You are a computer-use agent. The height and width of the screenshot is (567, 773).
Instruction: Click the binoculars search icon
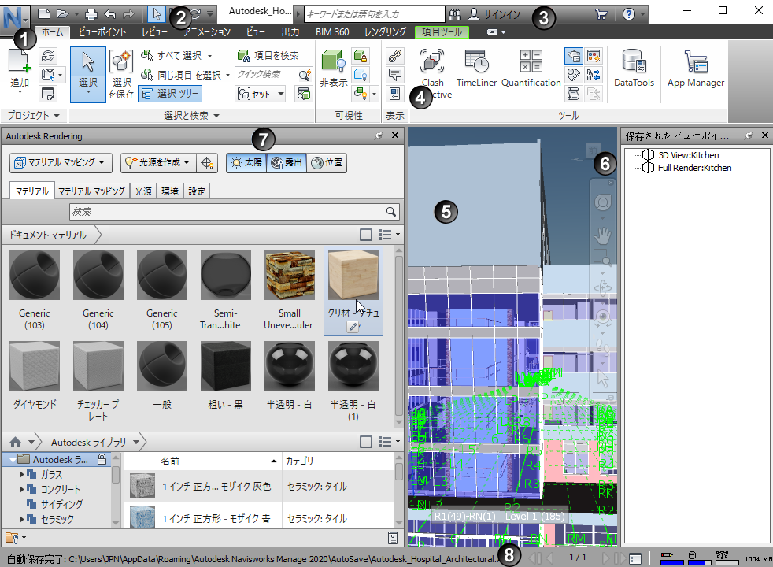[x=455, y=14]
